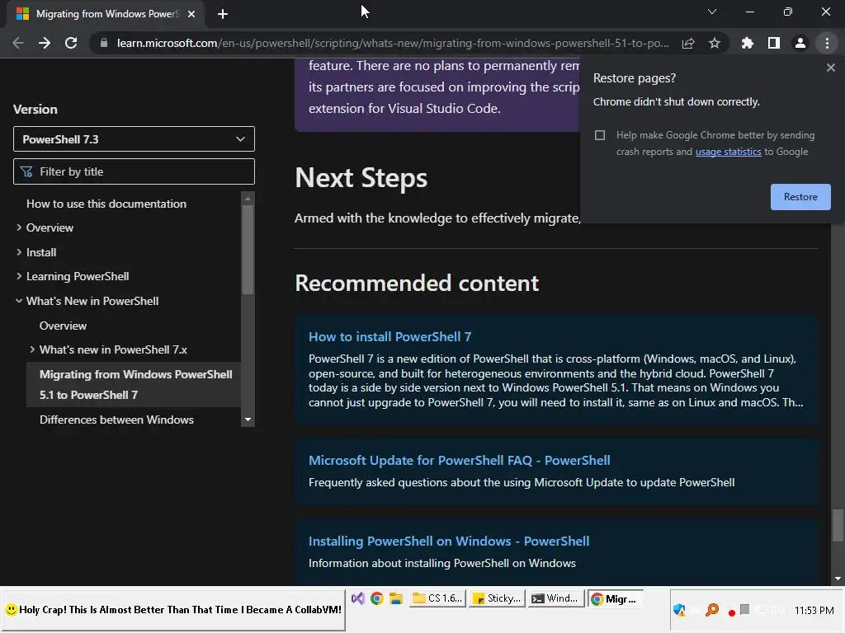
Task: Open the Extensions puzzle-piece menu
Action: tap(748, 43)
